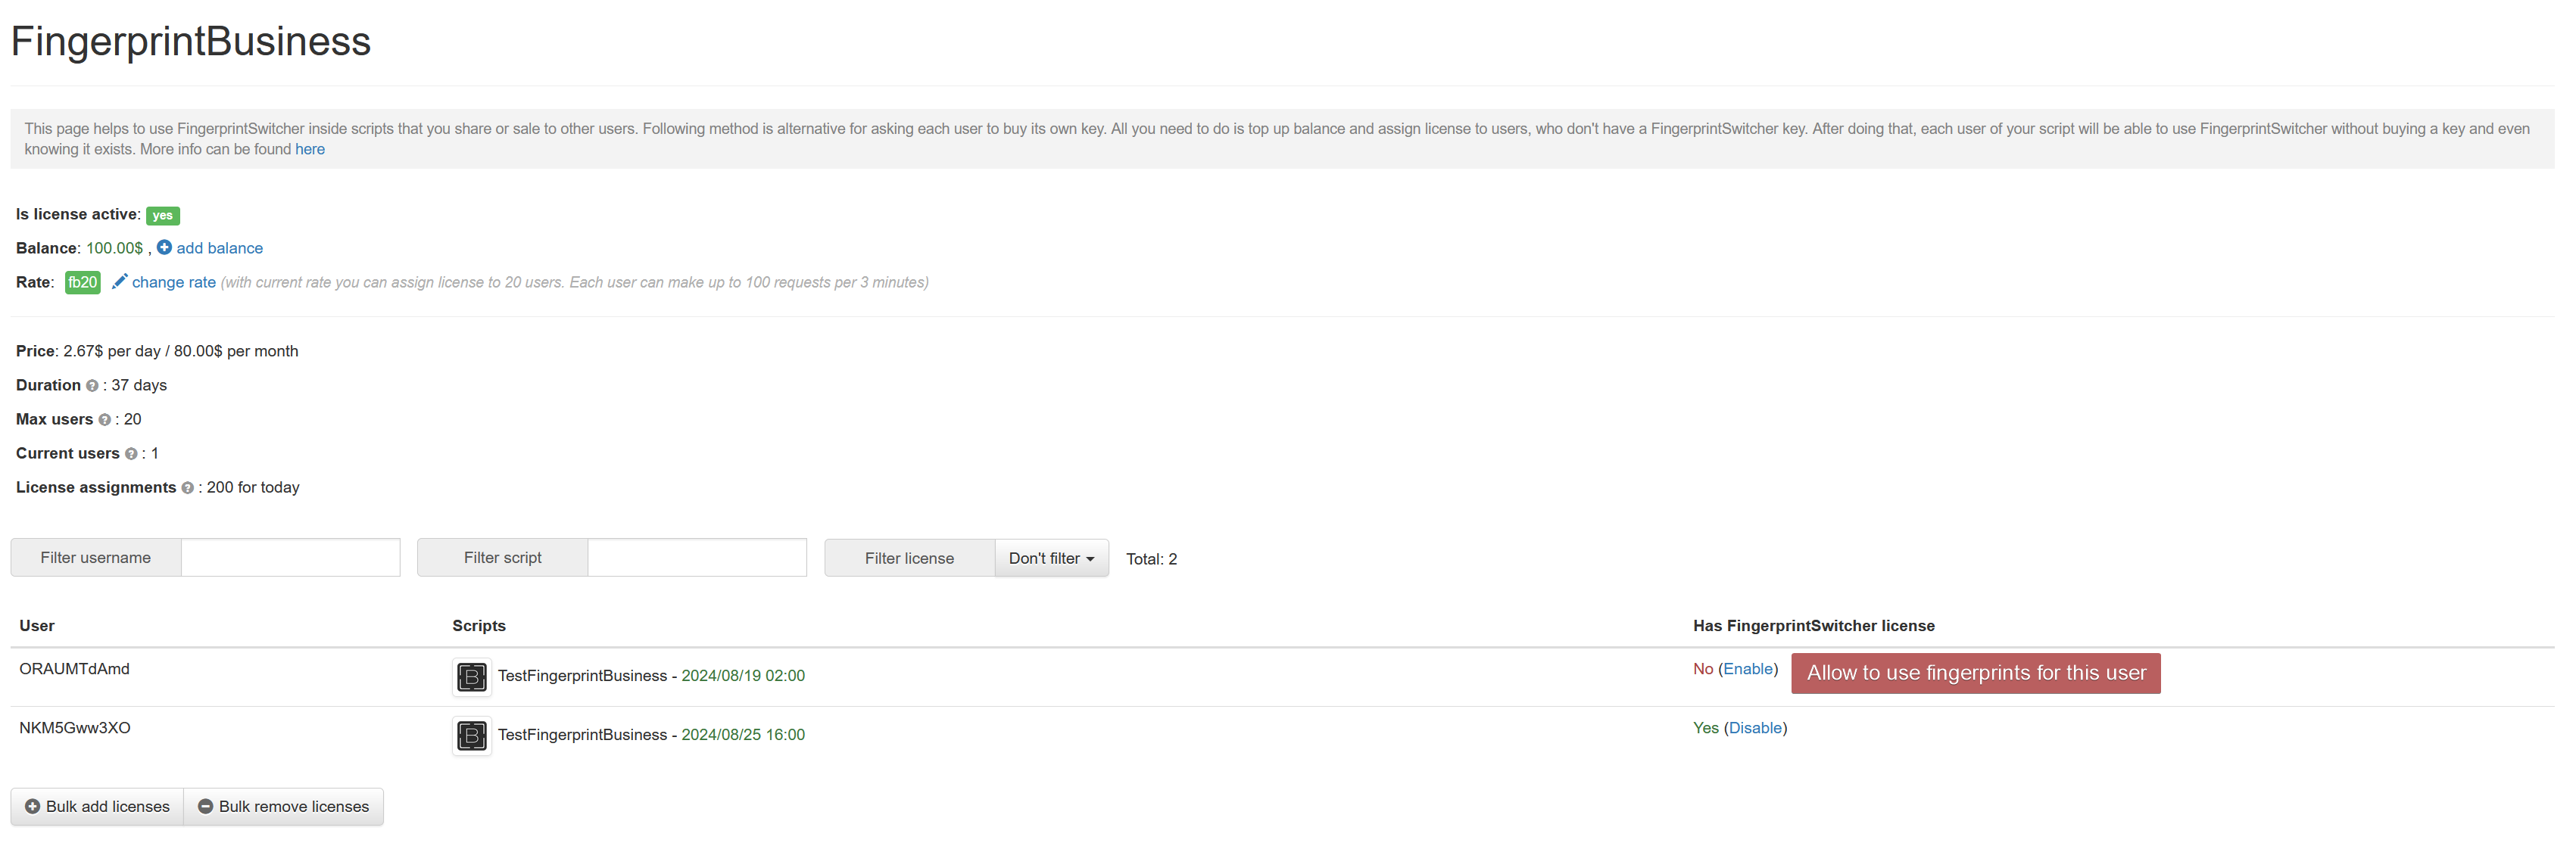Click the script icon in the NKM5Gww3XO row
The width and height of the screenshot is (2576, 843).
pos(471,735)
